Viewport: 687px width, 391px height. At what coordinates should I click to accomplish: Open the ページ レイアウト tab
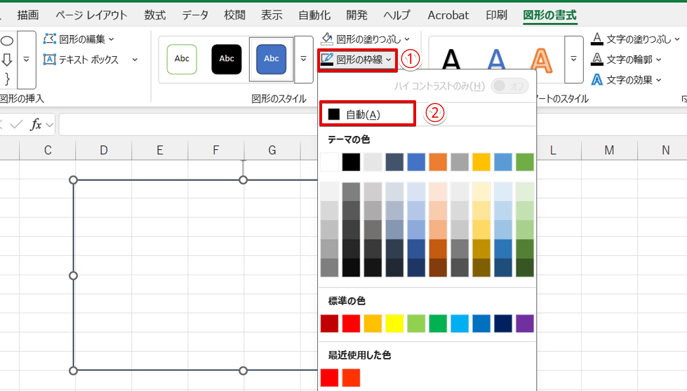[91, 15]
